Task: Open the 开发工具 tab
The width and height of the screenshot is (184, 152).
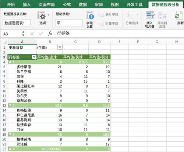Action: (x=135, y=5)
